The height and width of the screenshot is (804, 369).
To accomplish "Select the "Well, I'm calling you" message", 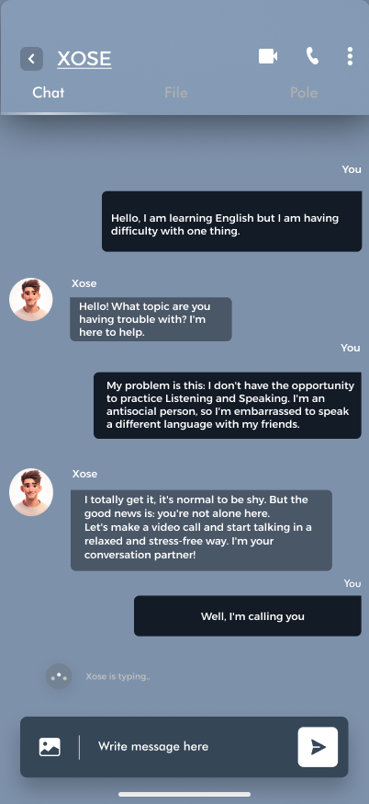I will pos(248,615).
